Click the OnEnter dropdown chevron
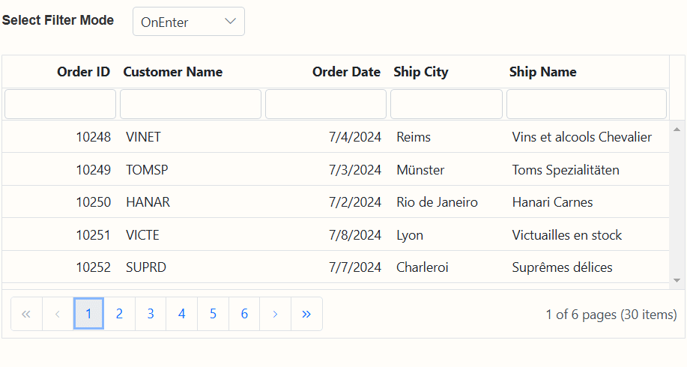Image resolution: width=687 pixels, height=367 pixels. coord(230,21)
